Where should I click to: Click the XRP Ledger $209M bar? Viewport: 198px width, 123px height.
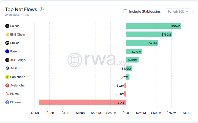click(x=132, y=60)
